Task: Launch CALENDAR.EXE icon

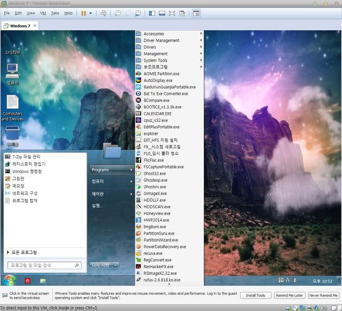Action: pyautogui.click(x=138, y=114)
